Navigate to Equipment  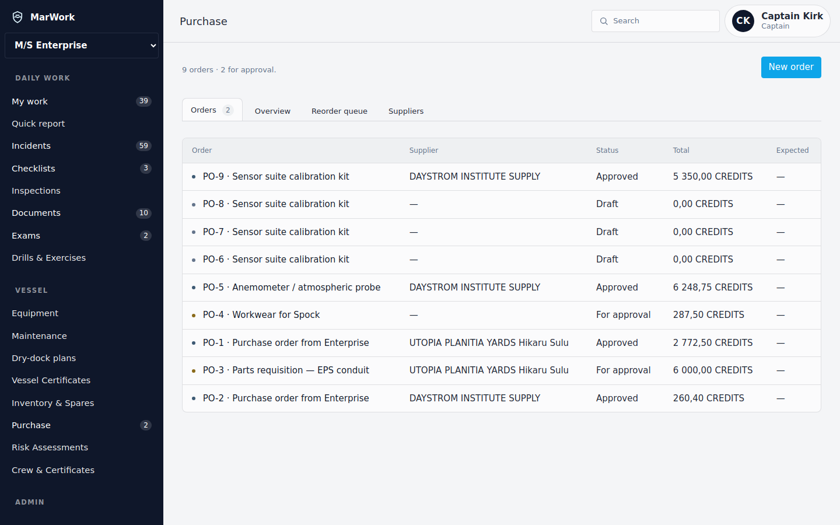82,313
